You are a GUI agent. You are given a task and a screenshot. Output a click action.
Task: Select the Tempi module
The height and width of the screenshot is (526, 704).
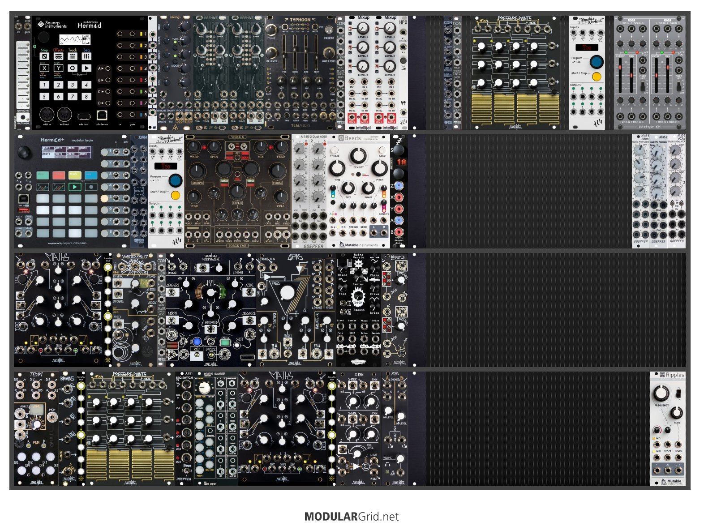tap(36, 428)
